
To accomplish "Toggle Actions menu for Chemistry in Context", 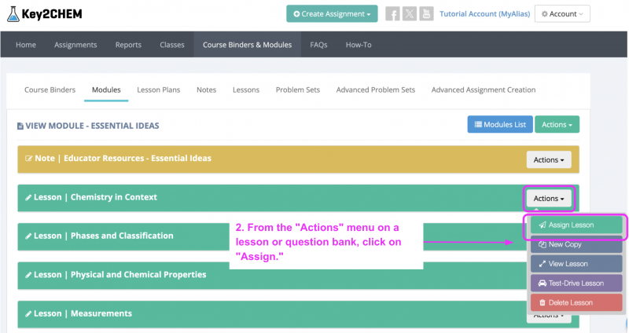I will [x=549, y=199].
